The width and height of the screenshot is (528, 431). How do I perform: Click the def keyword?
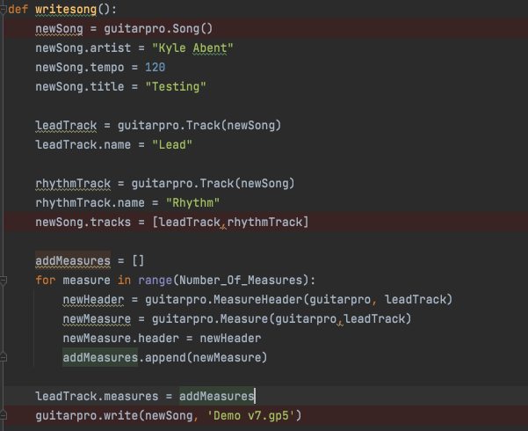[17, 9]
